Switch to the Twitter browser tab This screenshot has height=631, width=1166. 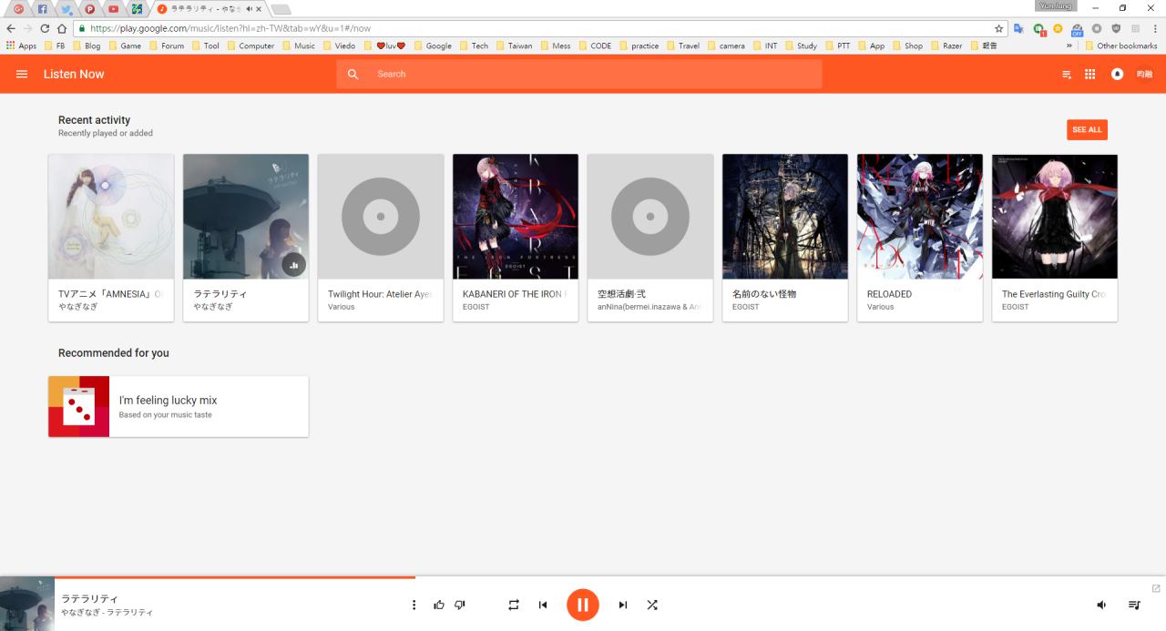click(66, 9)
